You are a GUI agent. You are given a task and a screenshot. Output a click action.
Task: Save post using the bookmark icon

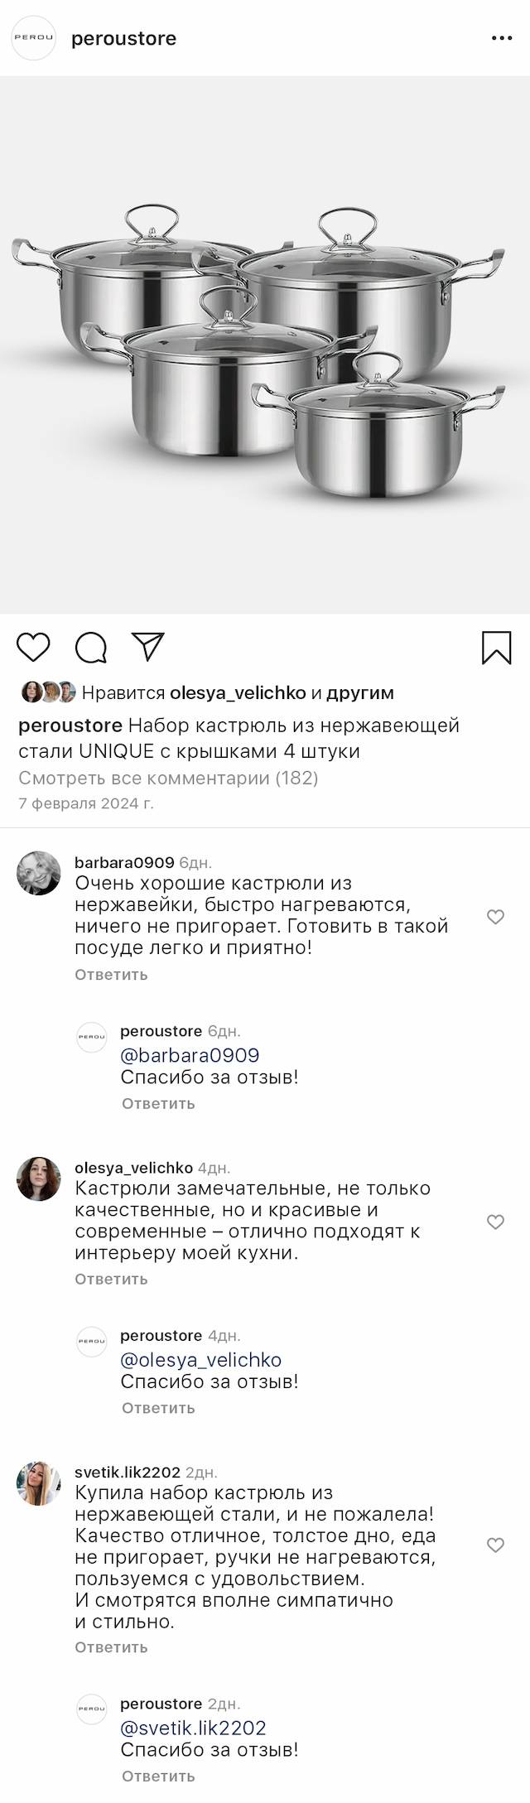497,648
